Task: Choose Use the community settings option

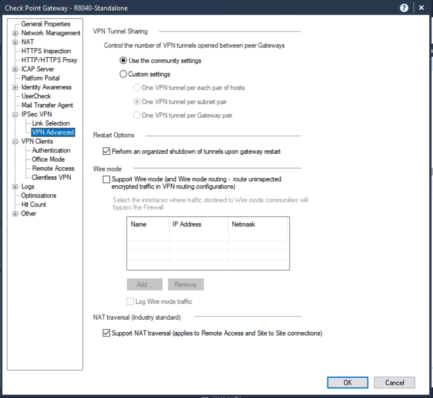Action: [x=123, y=60]
